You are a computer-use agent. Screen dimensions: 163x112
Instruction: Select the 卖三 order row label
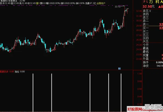click(x=146, y=17)
